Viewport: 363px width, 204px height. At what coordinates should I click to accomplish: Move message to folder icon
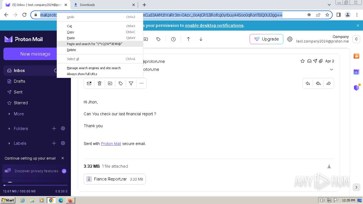coord(110,83)
